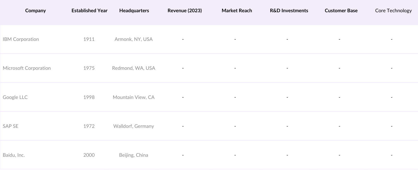This screenshot has height=170, width=418.
Task: Select Microsoft Corporation's Market Reach cell
Action: click(235, 68)
